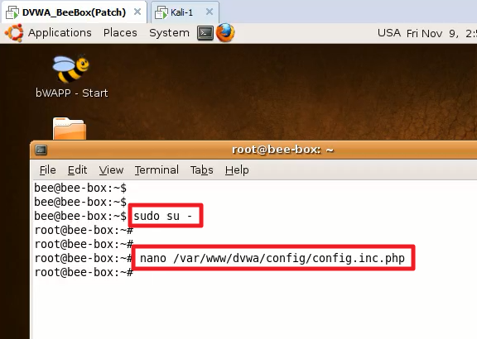The image size is (477, 339).
Task: Open the System menu
Action: 169,33
